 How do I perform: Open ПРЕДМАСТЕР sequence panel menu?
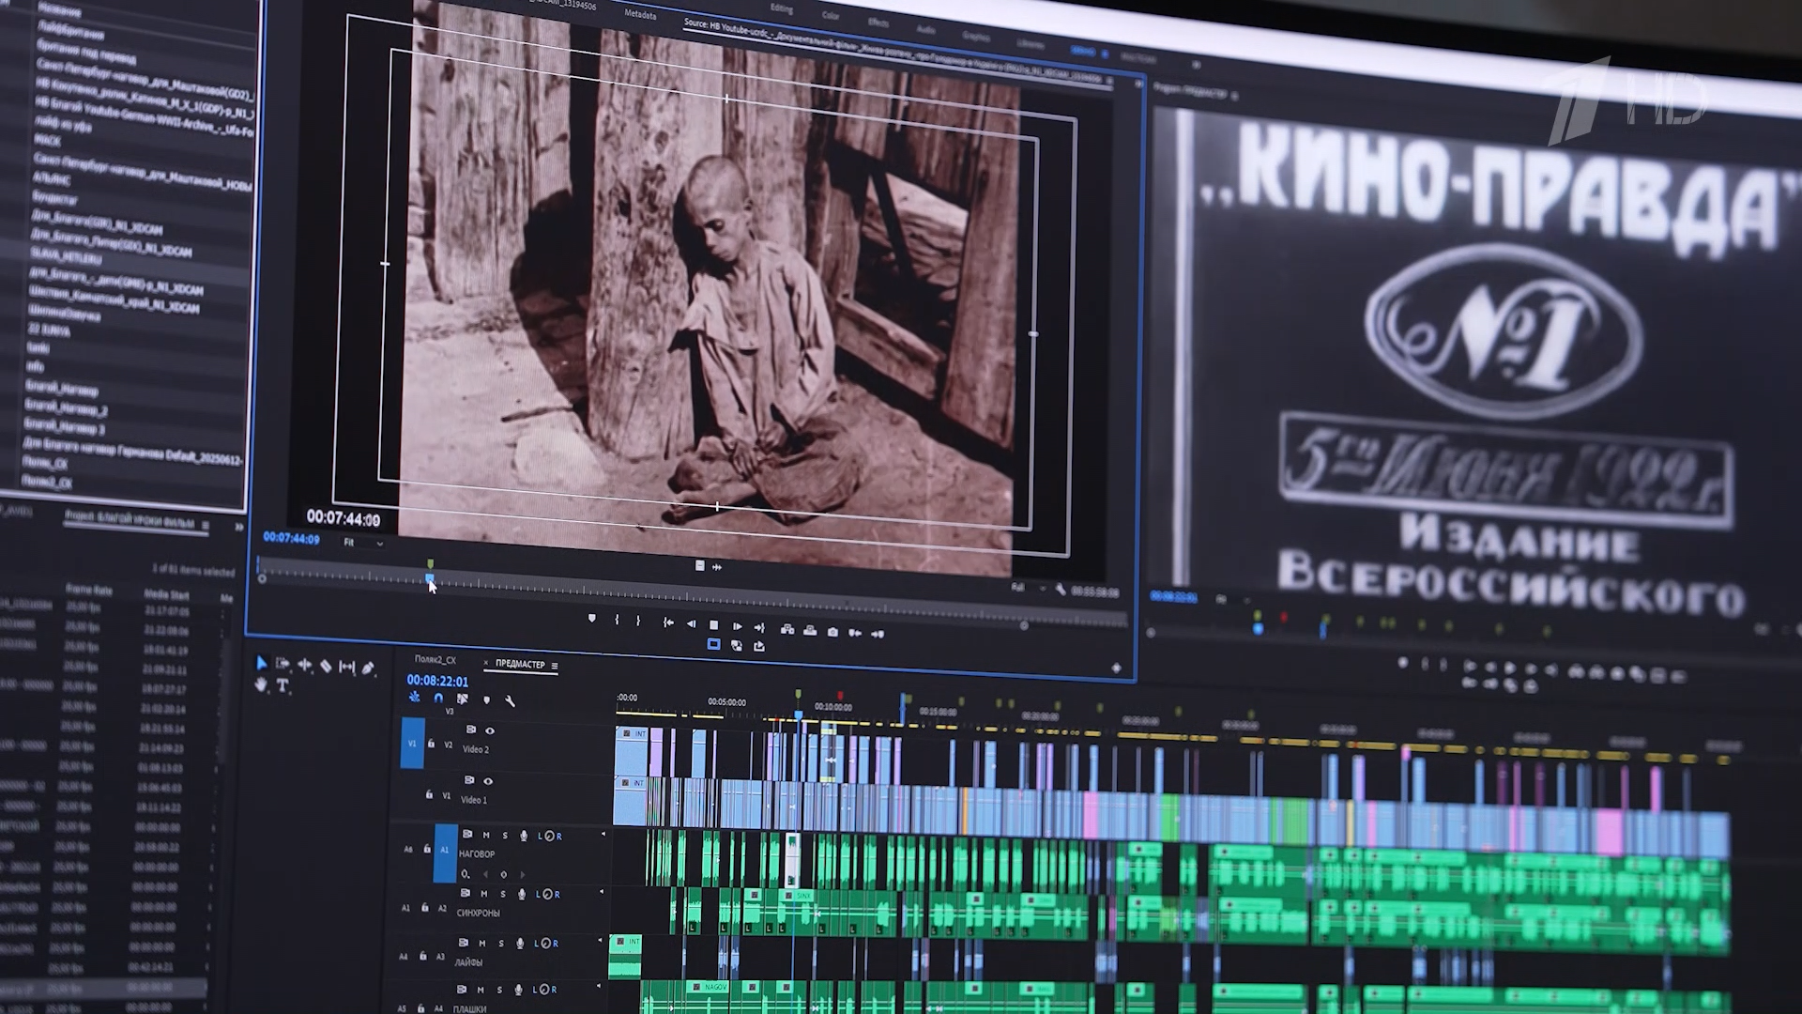tap(555, 666)
